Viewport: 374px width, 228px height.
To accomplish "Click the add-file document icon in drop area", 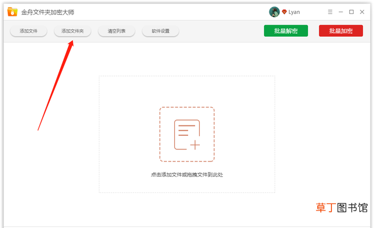I will [187, 135].
